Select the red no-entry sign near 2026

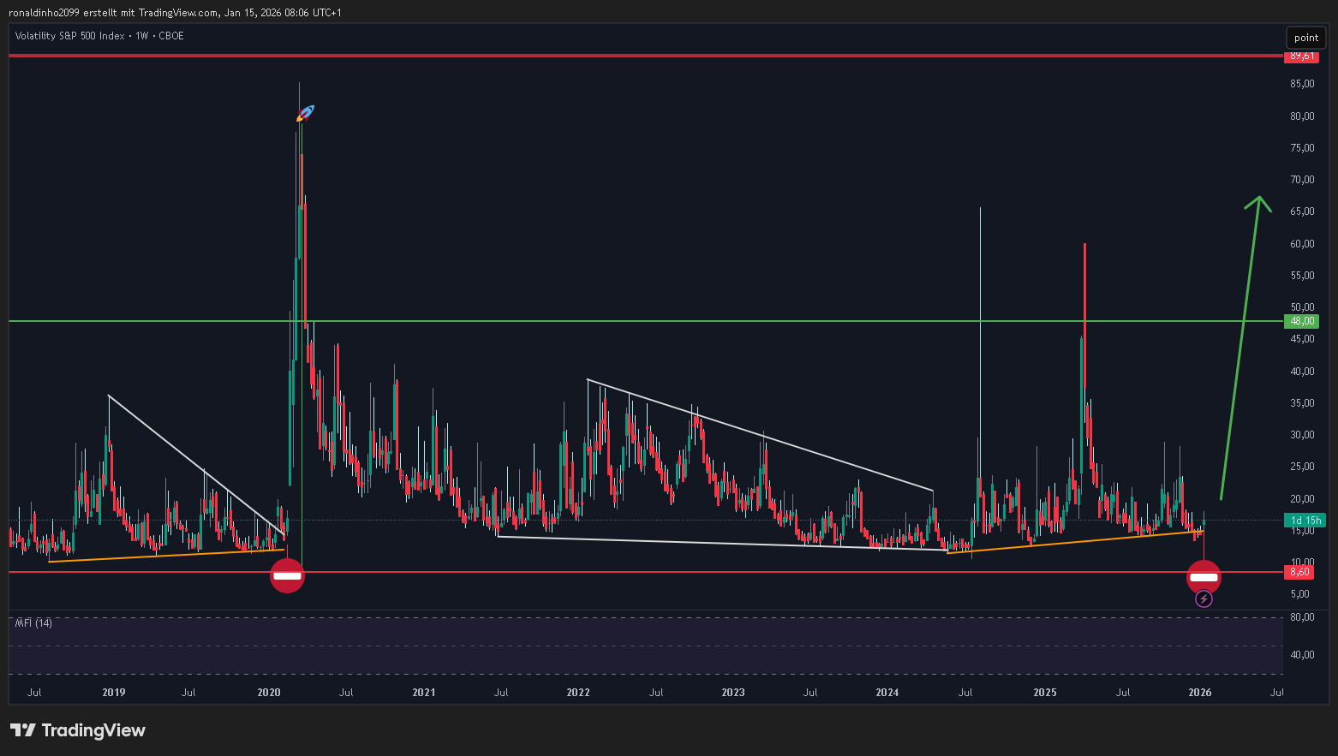tap(1204, 577)
